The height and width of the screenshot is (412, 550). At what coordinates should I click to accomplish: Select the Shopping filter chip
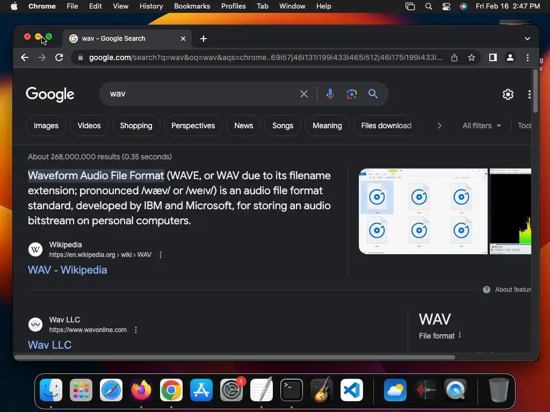(136, 126)
